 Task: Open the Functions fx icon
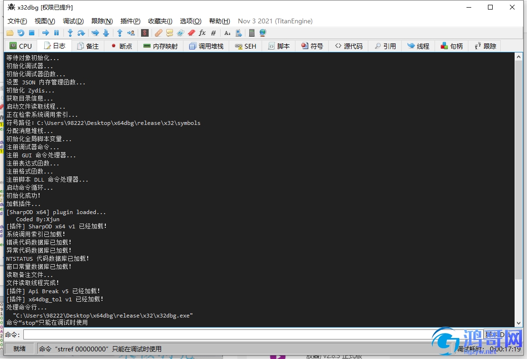[203, 33]
